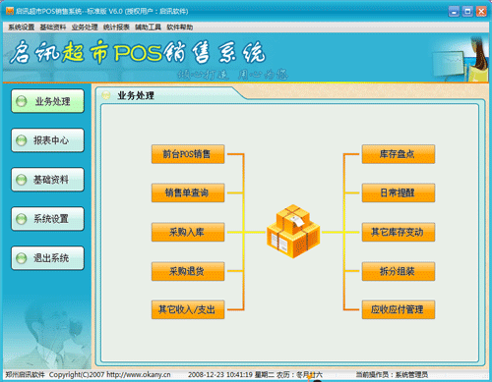Launch 前台POS销售
492x382 pixels.
(x=188, y=154)
